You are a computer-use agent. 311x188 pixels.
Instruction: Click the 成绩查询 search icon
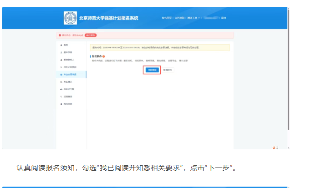(x=61, y=97)
